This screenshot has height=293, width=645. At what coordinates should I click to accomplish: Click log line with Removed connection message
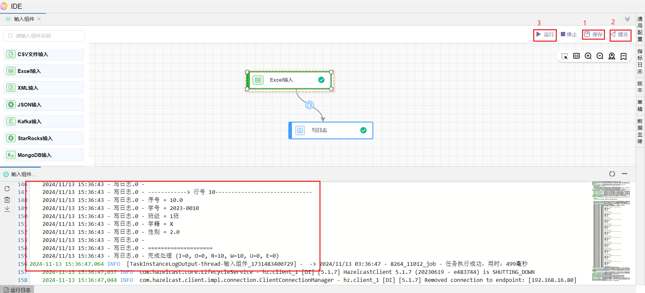[309, 280]
